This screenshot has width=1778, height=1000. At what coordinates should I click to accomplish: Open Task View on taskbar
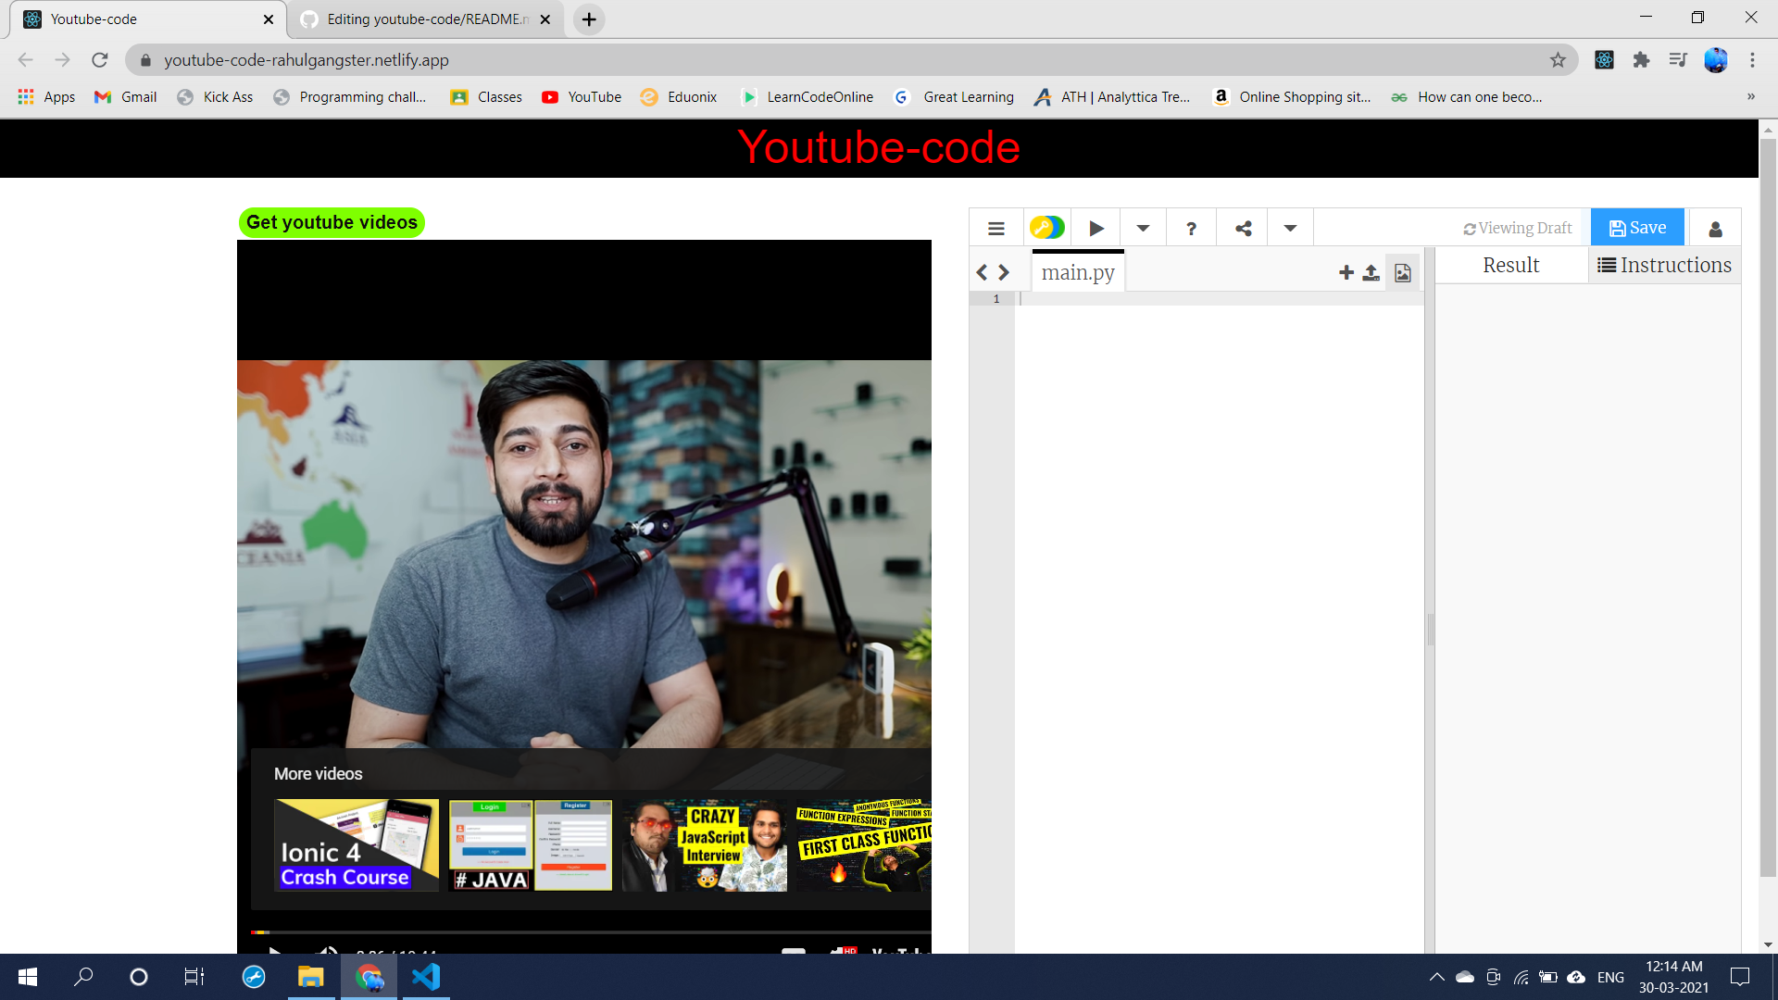pos(194,977)
